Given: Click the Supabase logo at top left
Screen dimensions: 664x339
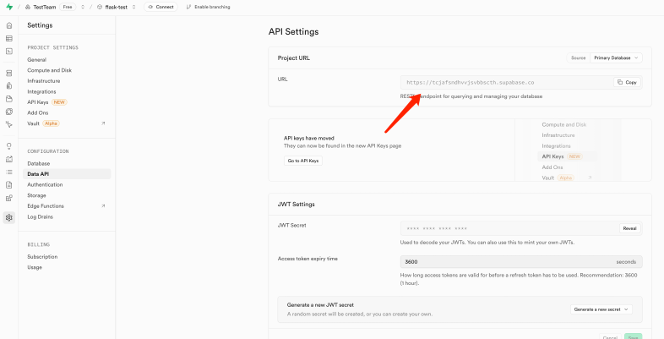Looking at the screenshot, I should pyautogui.click(x=8, y=7).
